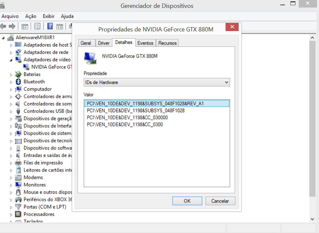
Task: Click the Computador monitor icon
Action: pyautogui.click(x=18, y=89)
